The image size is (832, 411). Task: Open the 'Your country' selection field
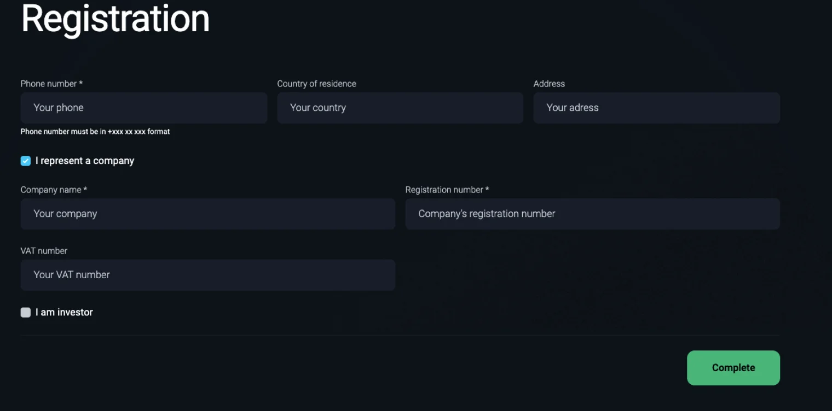click(400, 108)
